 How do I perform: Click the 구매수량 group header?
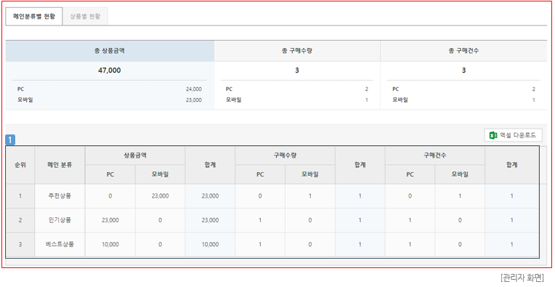285,155
